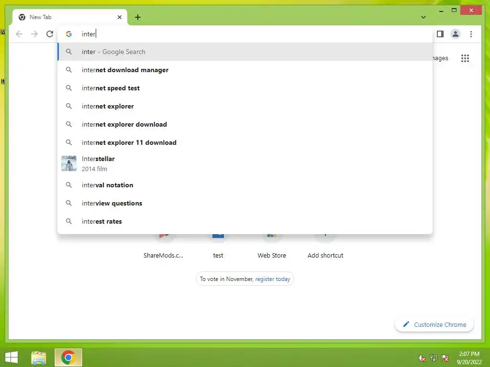The image size is (490, 367).
Task: Click the Customize Chrome button
Action: (x=434, y=324)
